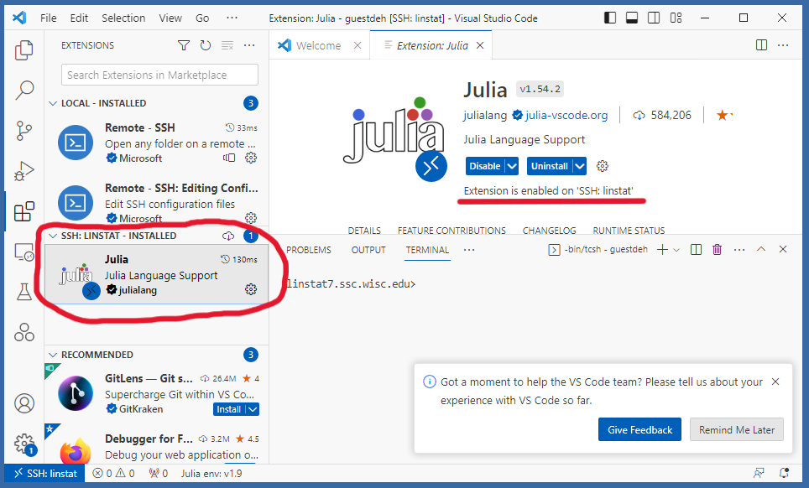Image resolution: width=809 pixels, height=488 pixels.
Task: Click the Search Extensions in Marketplace field
Action: point(159,75)
